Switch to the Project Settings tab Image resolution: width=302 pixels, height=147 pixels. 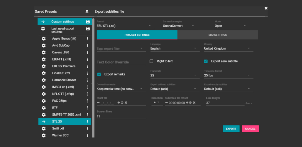137,35
